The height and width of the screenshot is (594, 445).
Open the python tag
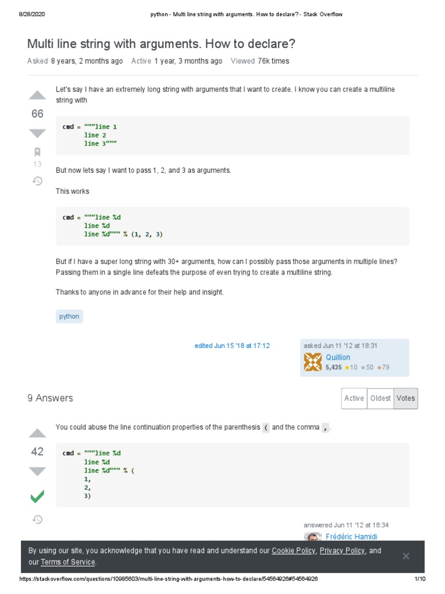click(69, 316)
